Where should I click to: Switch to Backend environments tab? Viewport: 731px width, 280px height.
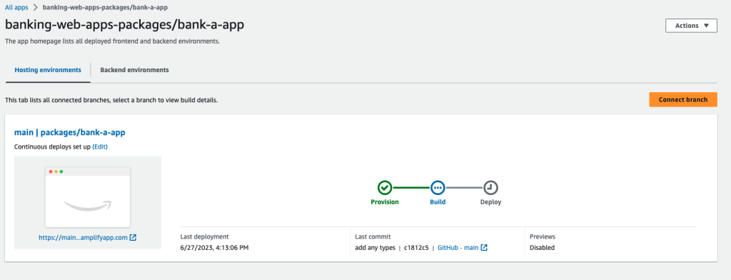click(134, 70)
